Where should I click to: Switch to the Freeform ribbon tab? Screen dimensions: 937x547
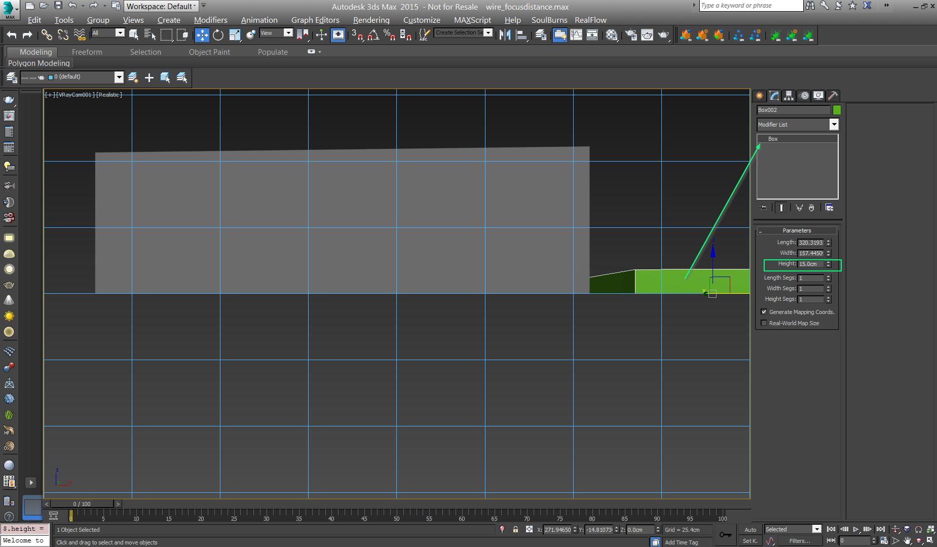87,52
